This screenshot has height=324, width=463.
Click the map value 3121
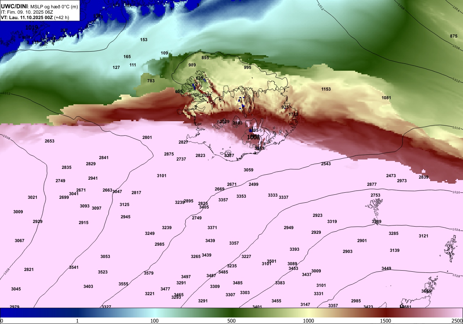pyautogui.click(x=424, y=236)
